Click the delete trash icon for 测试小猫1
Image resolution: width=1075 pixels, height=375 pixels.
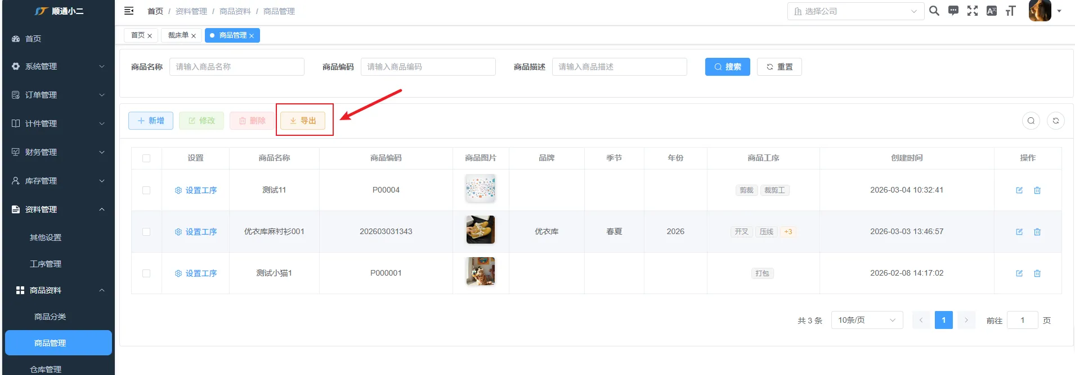1037,273
